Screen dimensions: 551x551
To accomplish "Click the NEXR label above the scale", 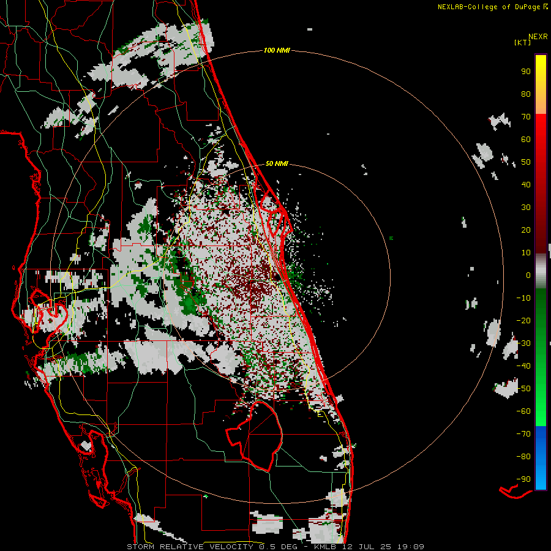I will (538, 37).
